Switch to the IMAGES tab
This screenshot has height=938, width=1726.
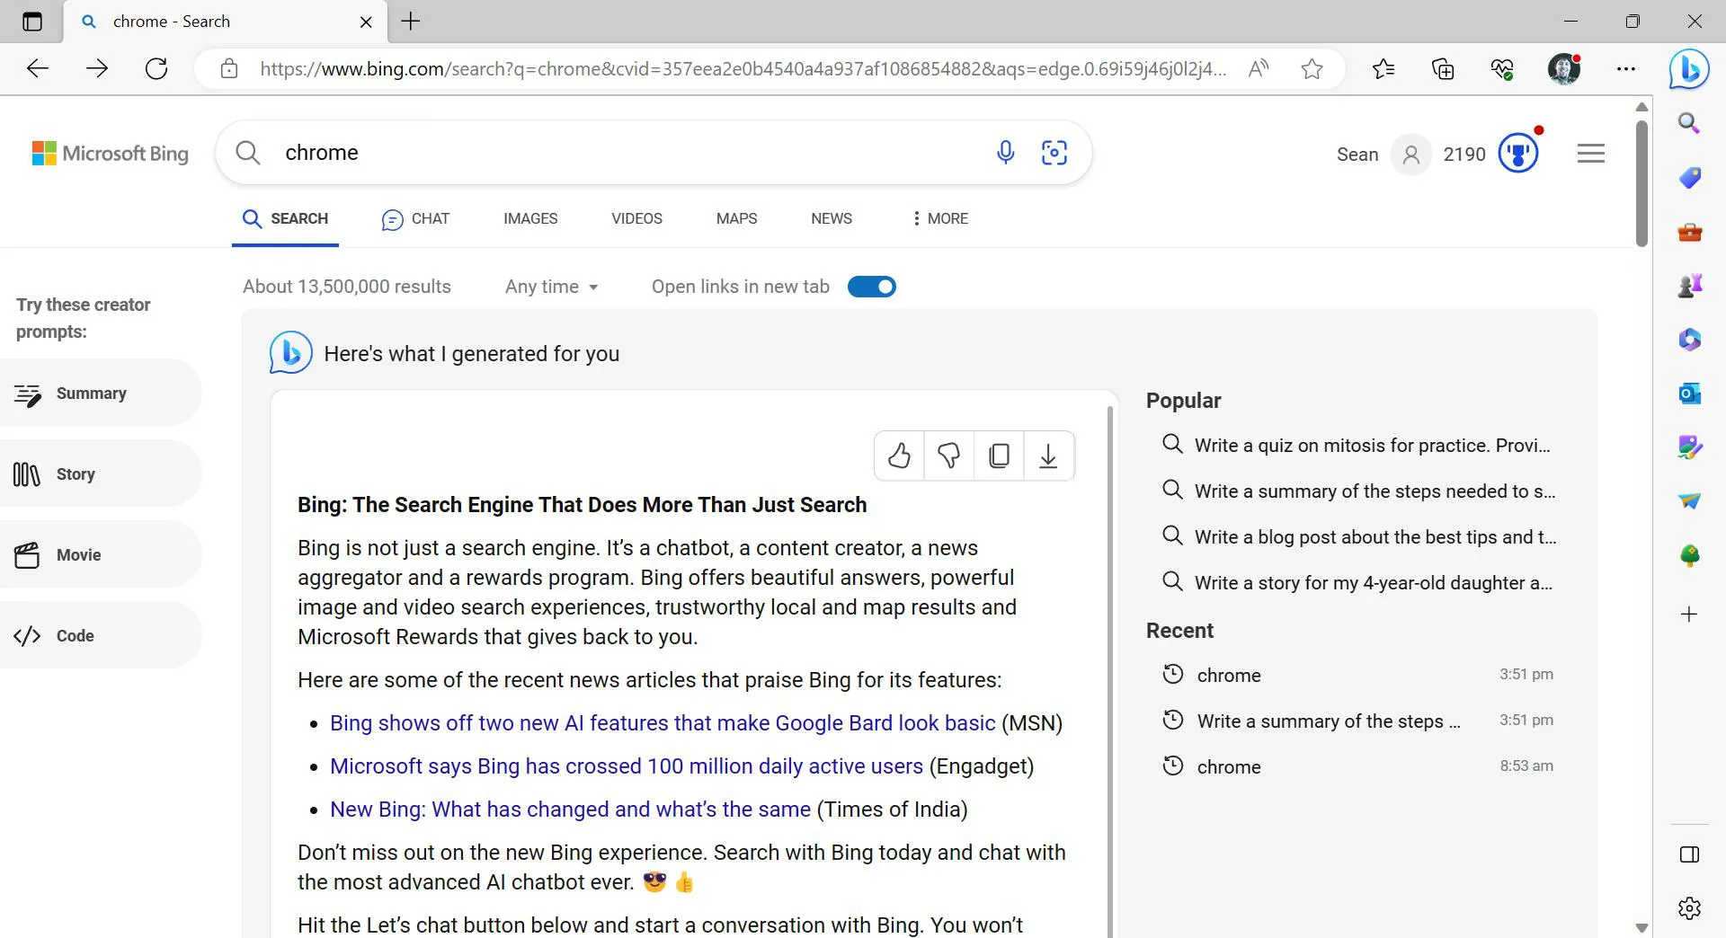(530, 218)
